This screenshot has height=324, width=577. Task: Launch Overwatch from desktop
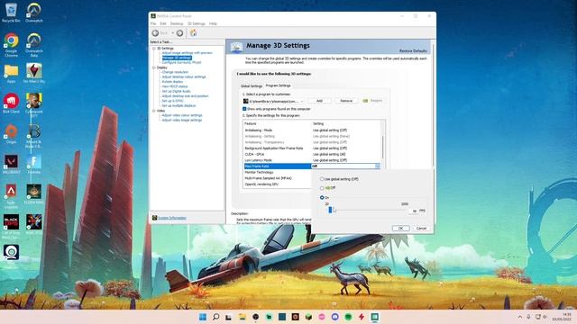point(34,12)
